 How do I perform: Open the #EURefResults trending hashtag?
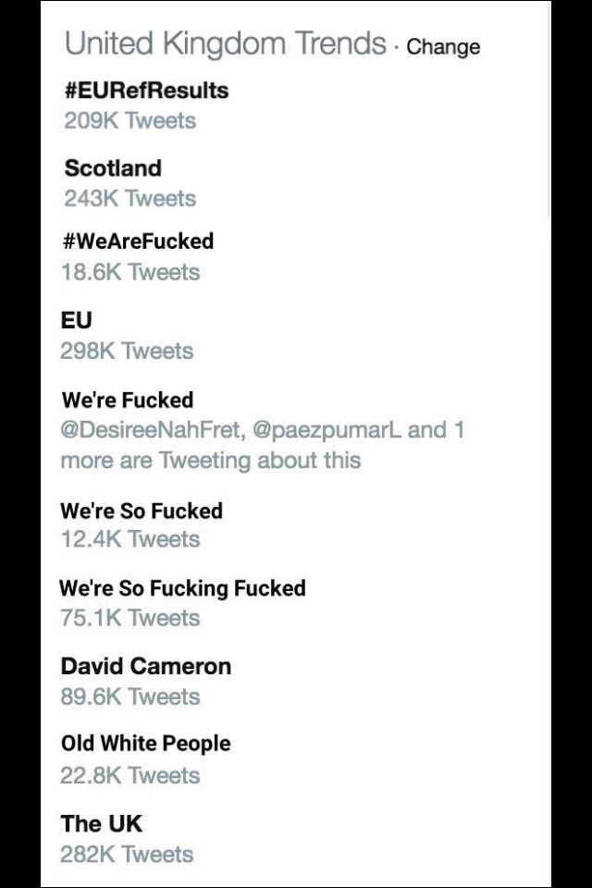(146, 91)
